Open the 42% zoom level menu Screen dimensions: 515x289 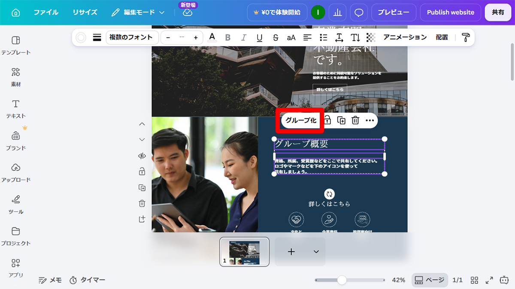[398, 280]
